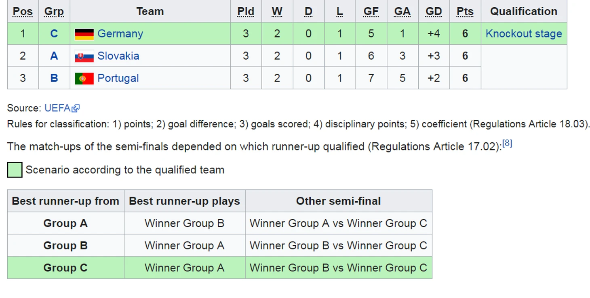590x298 pixels.
Task: Click the green scenario legend swatch
Action: tap(15, 170)
